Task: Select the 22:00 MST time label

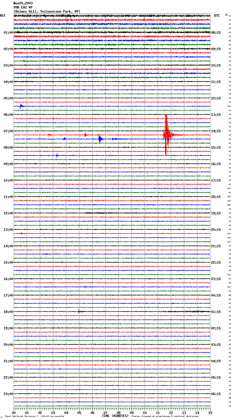Action: [8, 378]
